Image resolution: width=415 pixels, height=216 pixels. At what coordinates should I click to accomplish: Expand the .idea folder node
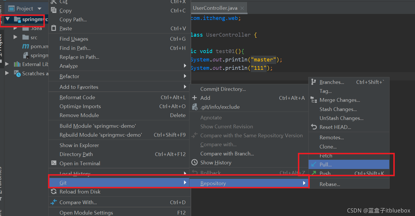click(x=16, y=28)
